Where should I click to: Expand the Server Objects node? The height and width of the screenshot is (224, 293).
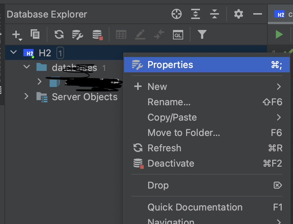(x=26, y=96)
